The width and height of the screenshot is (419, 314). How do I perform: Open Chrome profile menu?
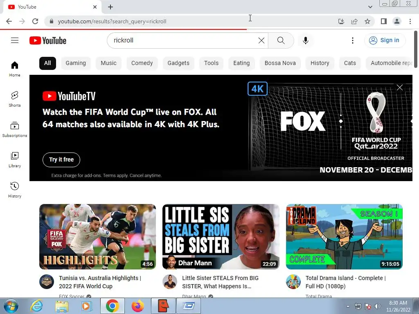tap(397, 21)
